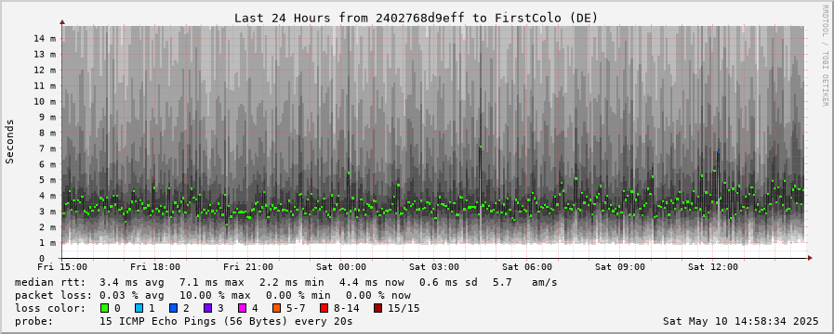
Task: Select the magenta loss color 4 swatch
Action: 242,308
